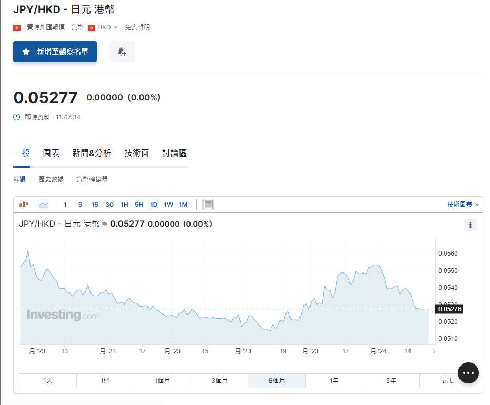
Task: Select the area chart type icon
Action: pyautogui.click(x=44, y=205)
